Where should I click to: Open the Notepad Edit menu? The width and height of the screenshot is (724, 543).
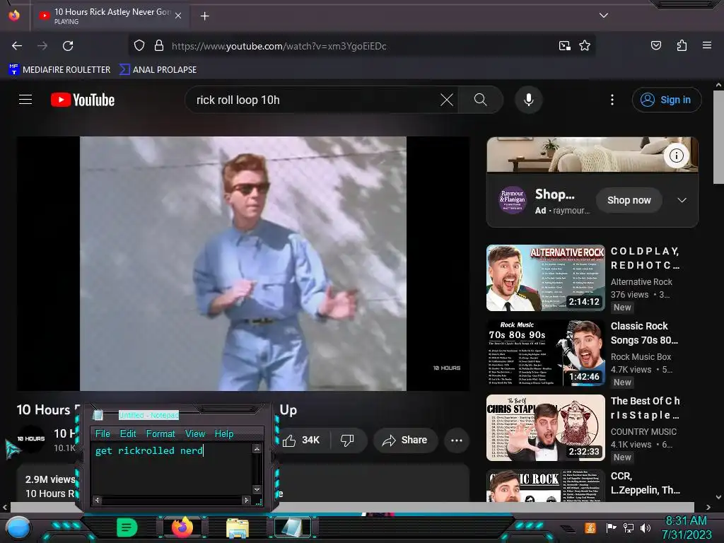pyautogui.click(x=128, y=433)
